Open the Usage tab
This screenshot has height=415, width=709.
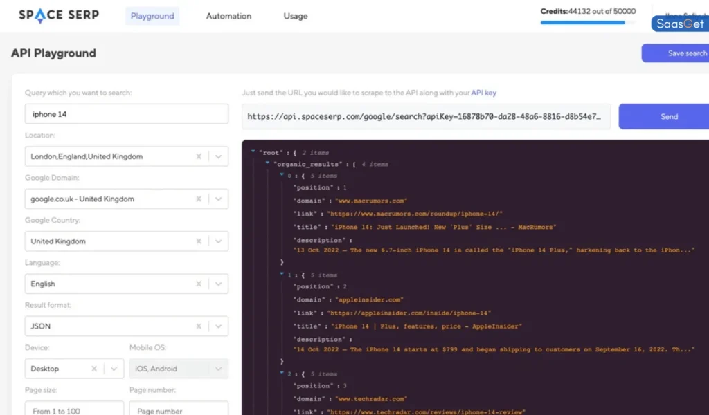[x=296, y=16]
